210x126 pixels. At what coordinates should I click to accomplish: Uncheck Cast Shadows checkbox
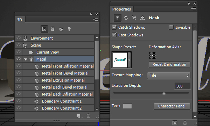coord(114,35)
